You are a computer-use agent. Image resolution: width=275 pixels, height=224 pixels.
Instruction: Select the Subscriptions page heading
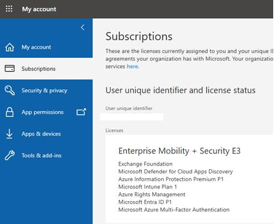click(139, 36)
